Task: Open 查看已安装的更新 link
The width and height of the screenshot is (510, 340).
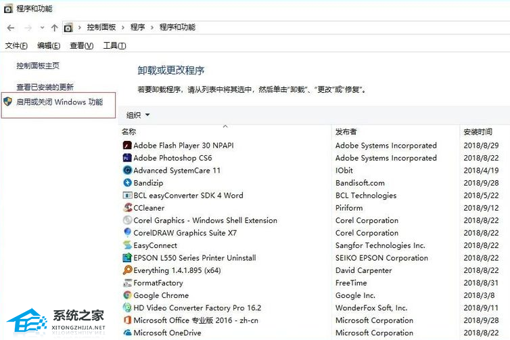Action: [45, 87]
